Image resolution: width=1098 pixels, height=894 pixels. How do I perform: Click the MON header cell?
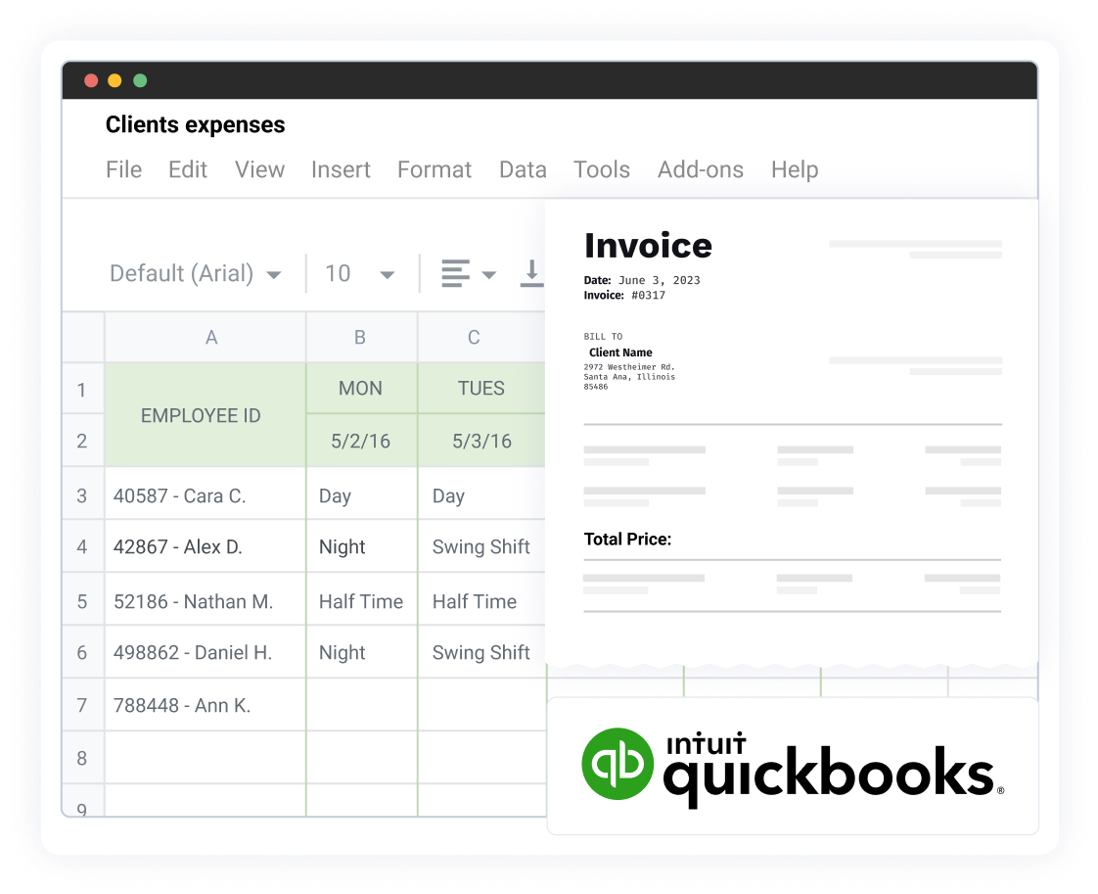[x=361, y=388]
